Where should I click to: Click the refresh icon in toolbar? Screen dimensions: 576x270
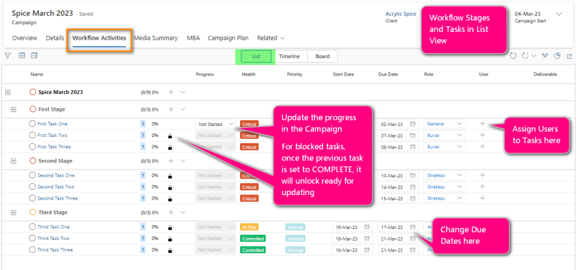(513, 56)
